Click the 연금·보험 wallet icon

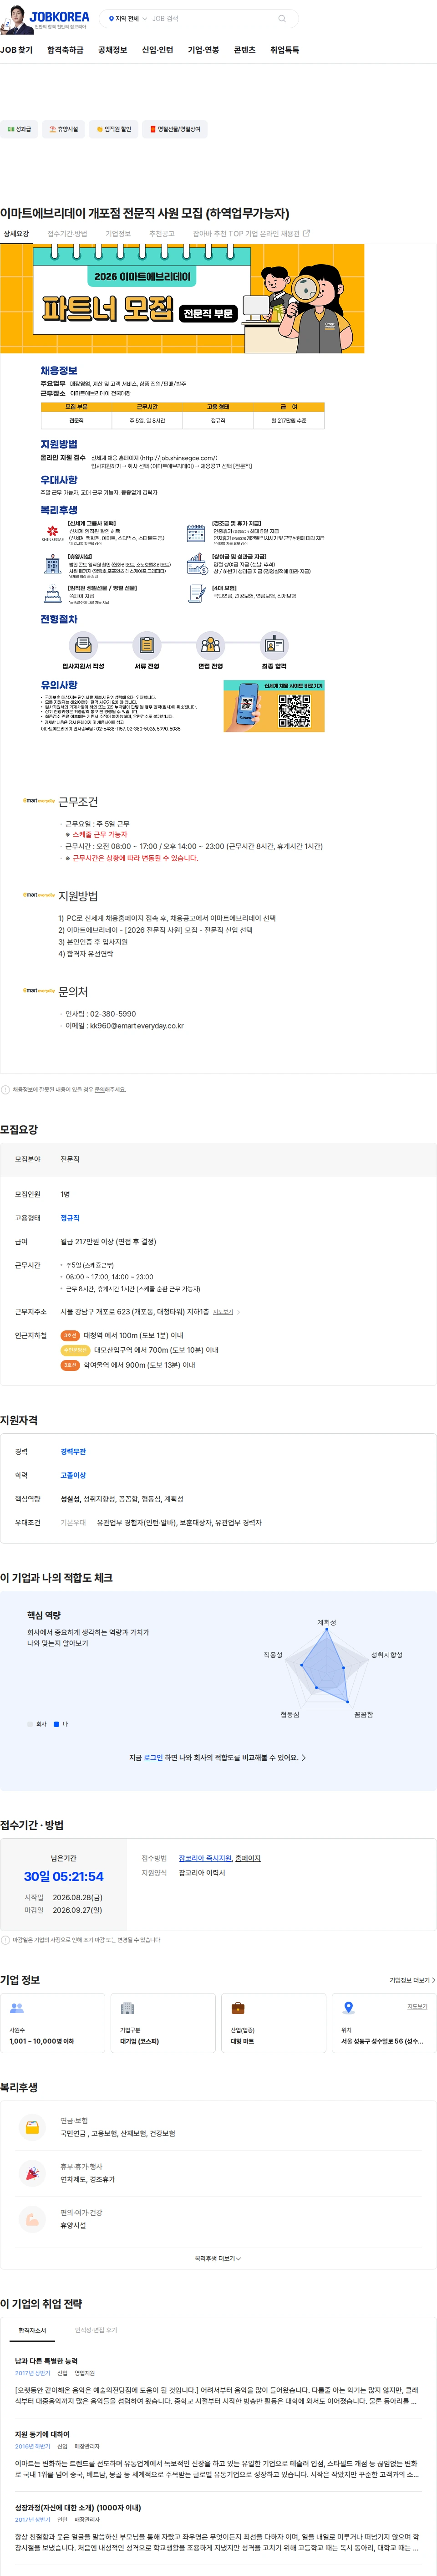click(x=32, y=2127)
